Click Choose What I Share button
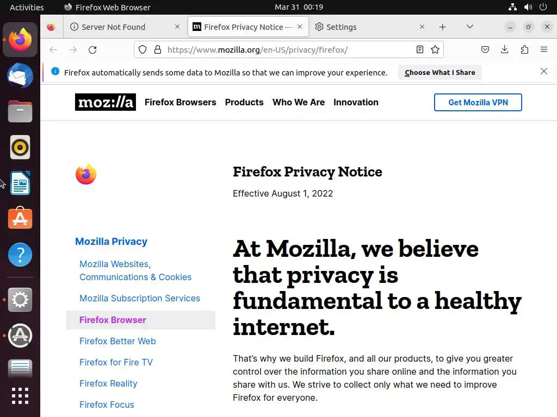 click(x=440, y=72)
